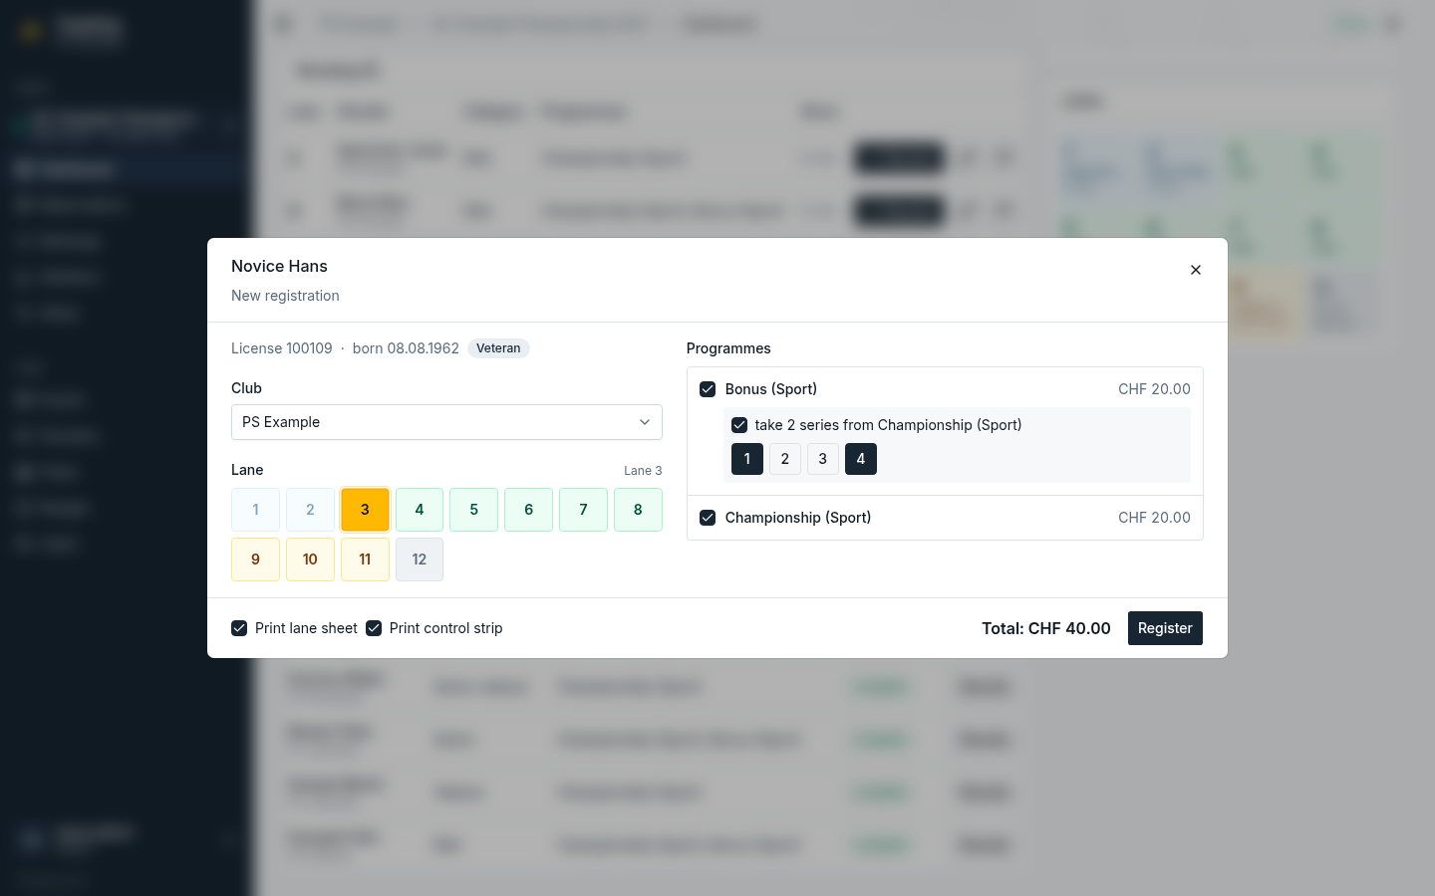Click Bonus (Sport) price CHF 20.00
The image size is (1435, 896).
[x=1154, y=389]
